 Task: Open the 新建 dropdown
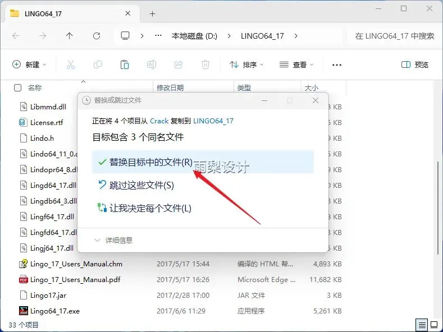click(x=29, y=64)
